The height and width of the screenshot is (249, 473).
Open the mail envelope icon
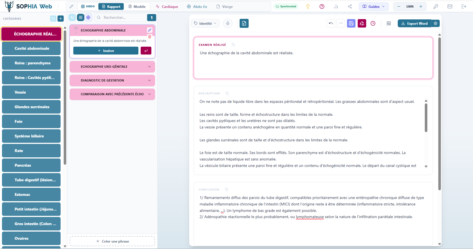[x=450, y=6]
